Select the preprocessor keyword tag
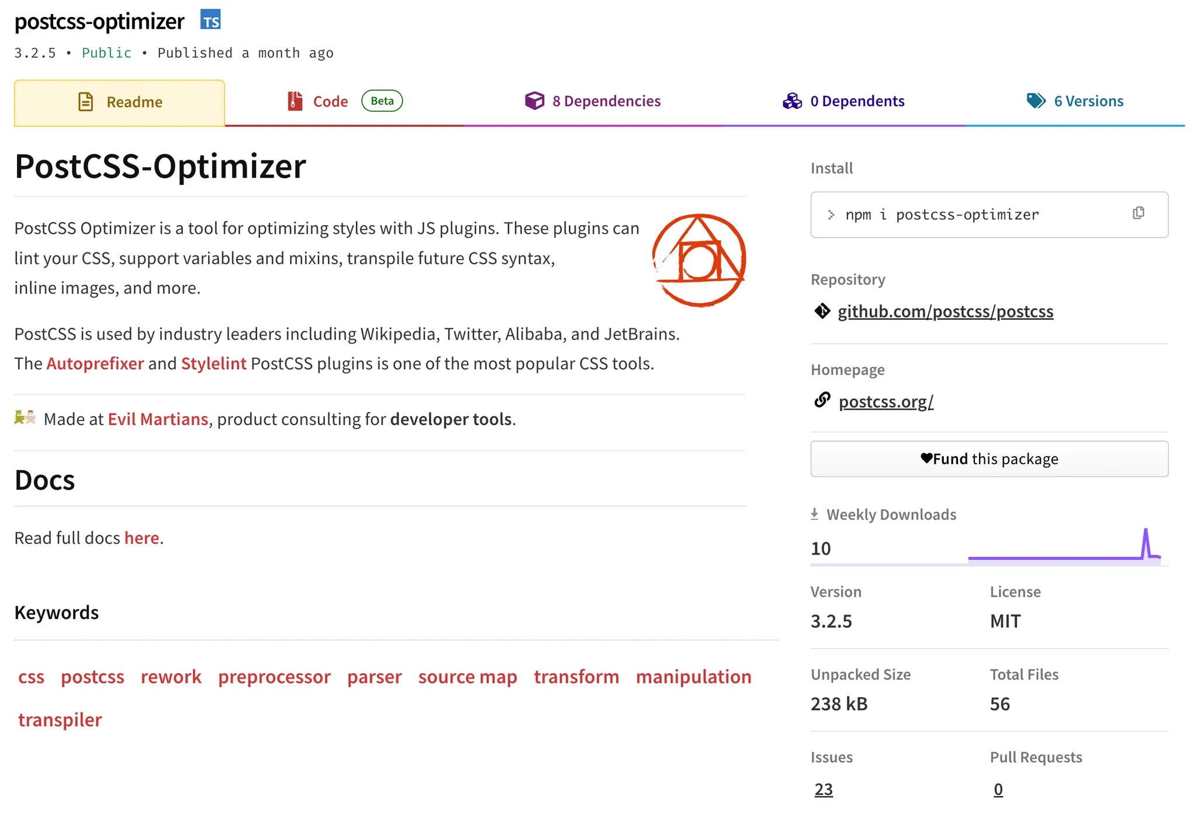1197x816 pixels. click(274, 677)
